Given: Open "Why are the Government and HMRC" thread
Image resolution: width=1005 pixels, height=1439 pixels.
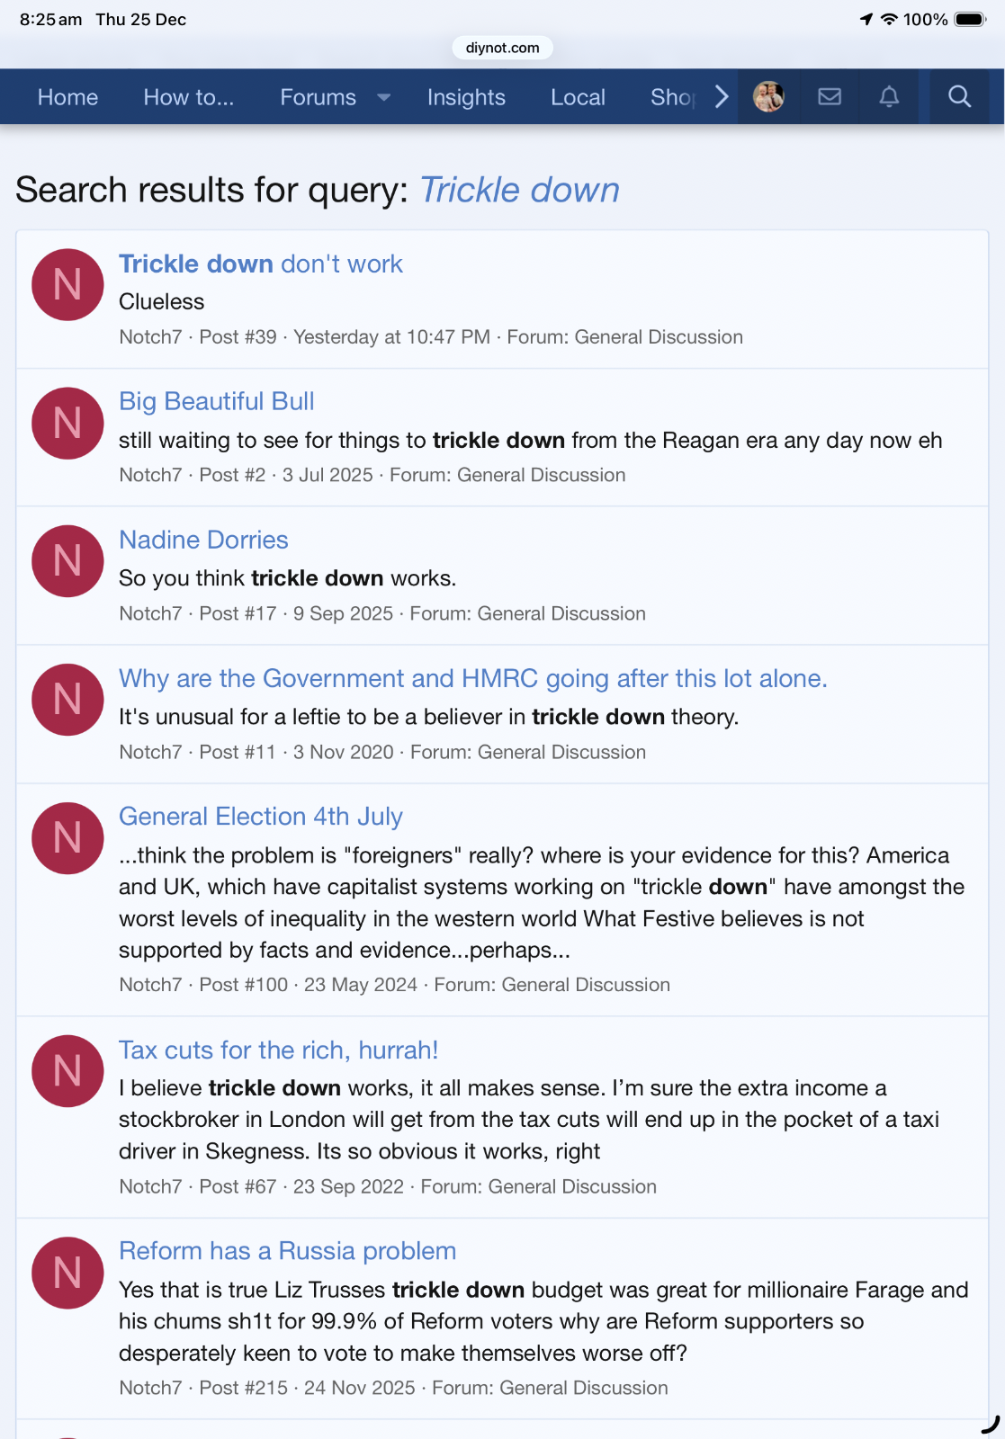Looking at the screenshot, I should (472, 678).
